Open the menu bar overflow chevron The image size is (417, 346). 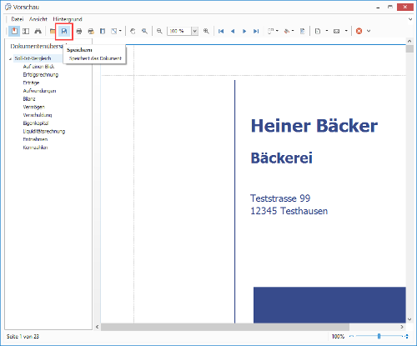(410, 19)
